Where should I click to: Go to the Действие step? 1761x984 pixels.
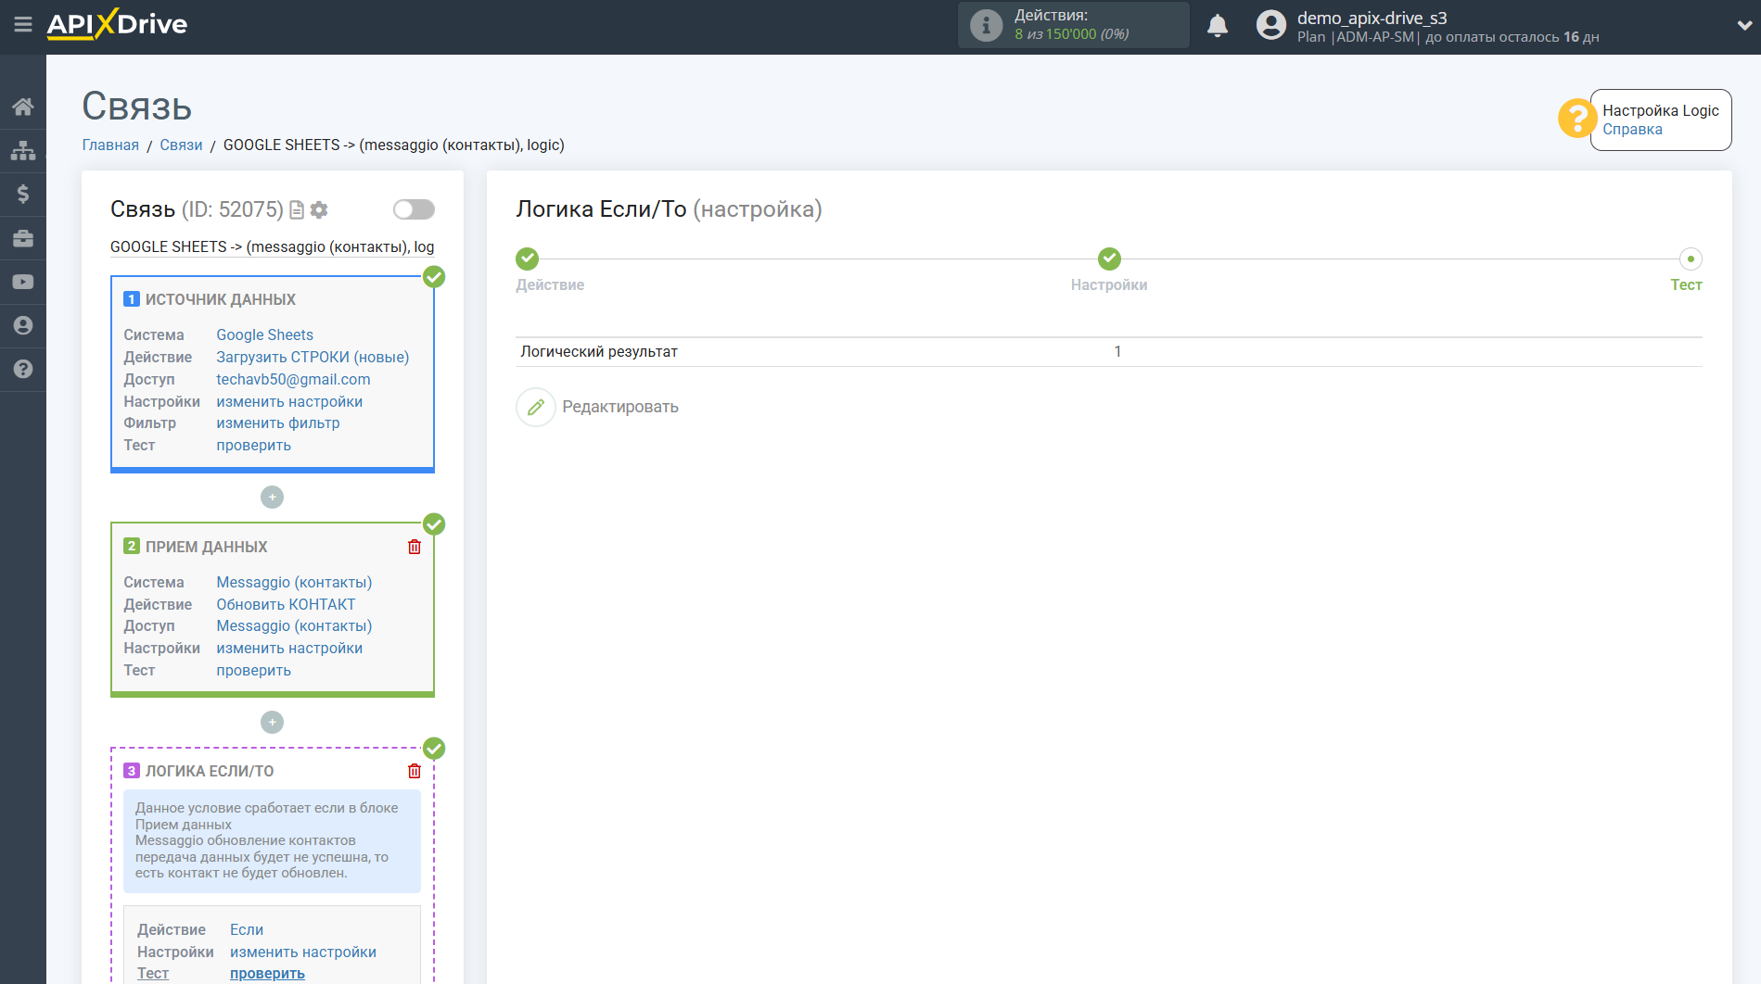pos(528,259)
